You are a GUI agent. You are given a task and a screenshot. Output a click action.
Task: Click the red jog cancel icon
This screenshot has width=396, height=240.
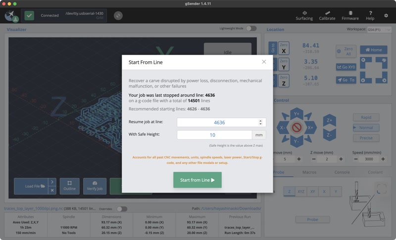click(x=297, y=128)
